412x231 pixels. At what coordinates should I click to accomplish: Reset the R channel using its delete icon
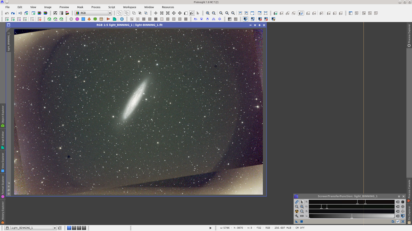(x=398, y=202)
